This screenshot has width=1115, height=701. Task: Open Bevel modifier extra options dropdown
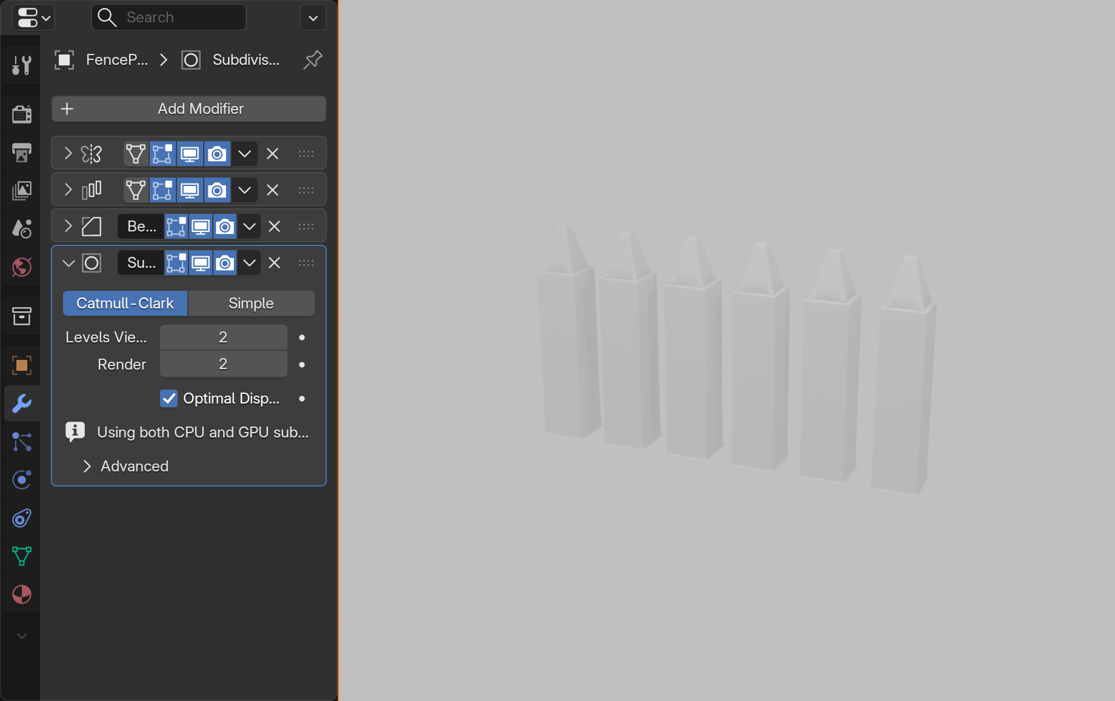coord(249,226)
